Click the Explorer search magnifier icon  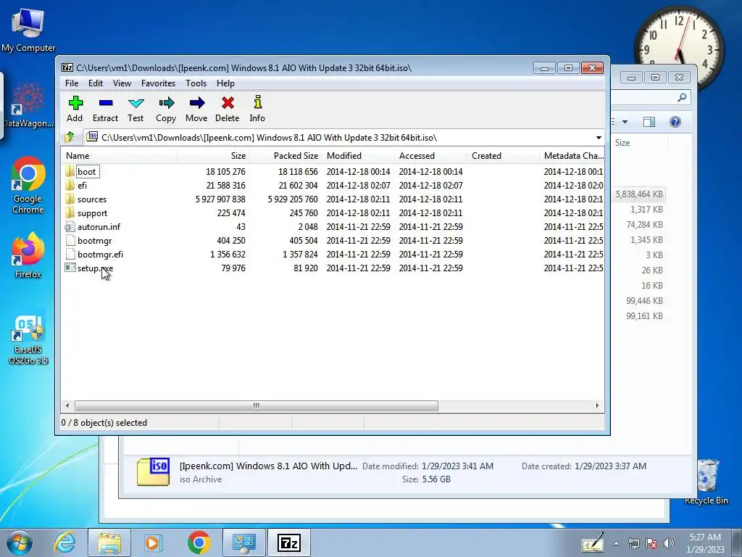(x=682, y=97)
